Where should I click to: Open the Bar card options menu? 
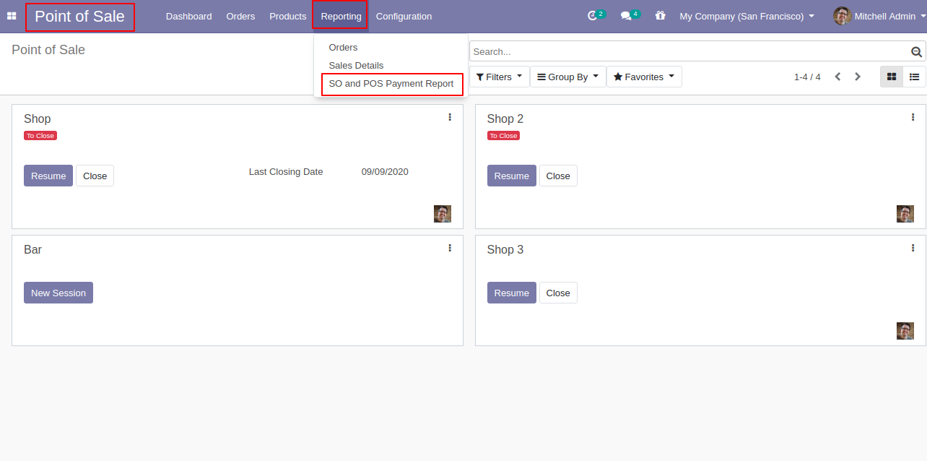tap(450, 248)
